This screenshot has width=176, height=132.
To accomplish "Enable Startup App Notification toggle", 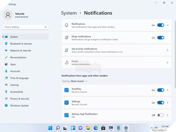I will [161, 115].
